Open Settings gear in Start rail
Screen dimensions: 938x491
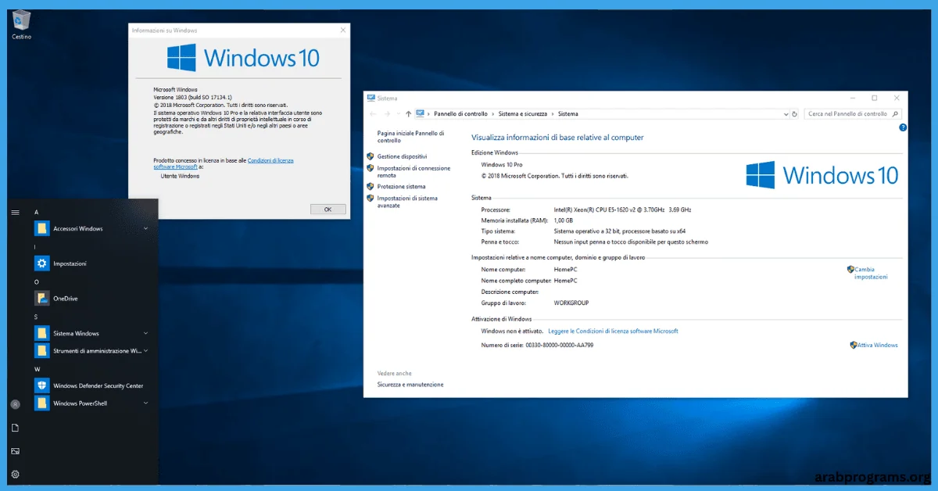coord(15,474)
